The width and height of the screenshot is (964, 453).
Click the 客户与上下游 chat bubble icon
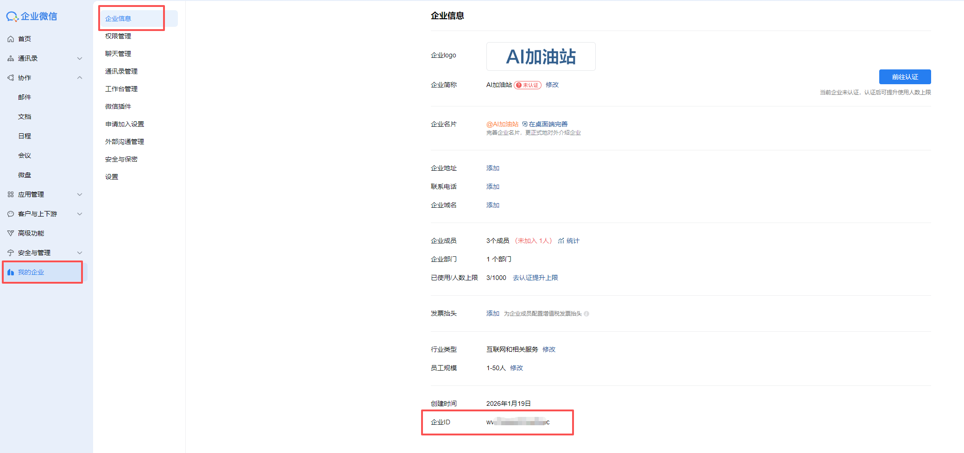point(11,214)
